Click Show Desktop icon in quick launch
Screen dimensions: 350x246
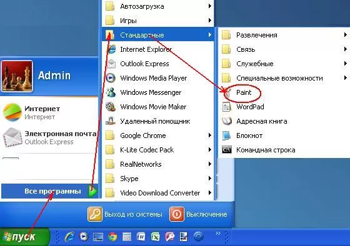tap(98, 237)
